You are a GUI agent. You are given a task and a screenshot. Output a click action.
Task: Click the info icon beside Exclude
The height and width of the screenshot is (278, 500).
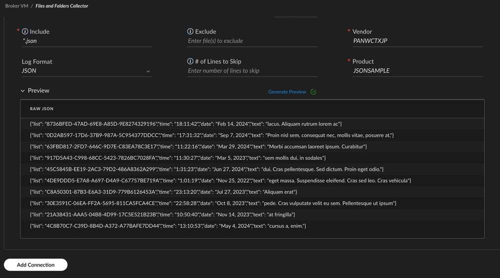tap(190, 32)
